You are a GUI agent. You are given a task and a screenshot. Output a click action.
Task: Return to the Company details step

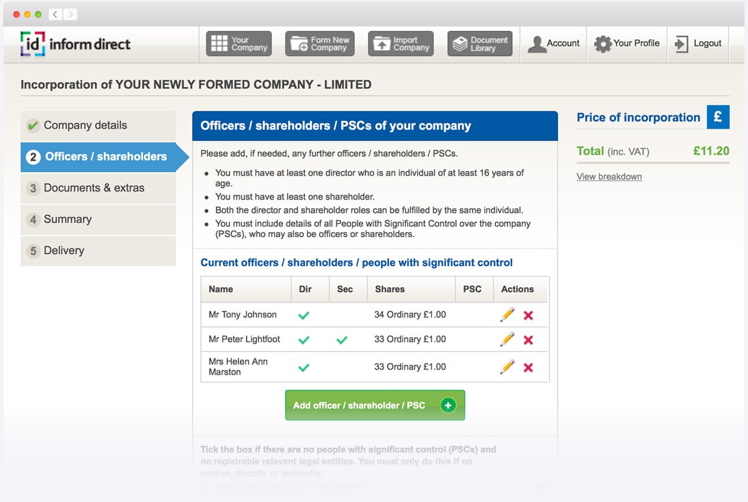[85, 125]
